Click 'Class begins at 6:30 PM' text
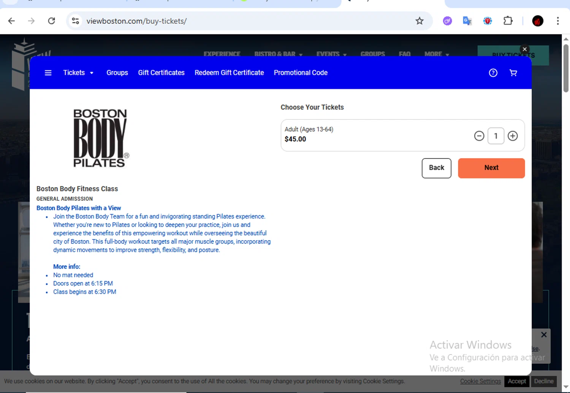 tap(85, 292)
